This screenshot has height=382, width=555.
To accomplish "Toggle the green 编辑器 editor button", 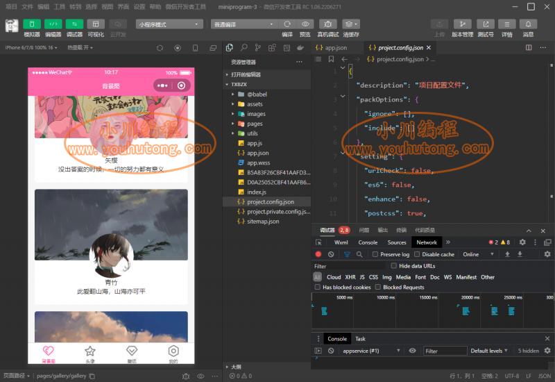I will (53, 24).
